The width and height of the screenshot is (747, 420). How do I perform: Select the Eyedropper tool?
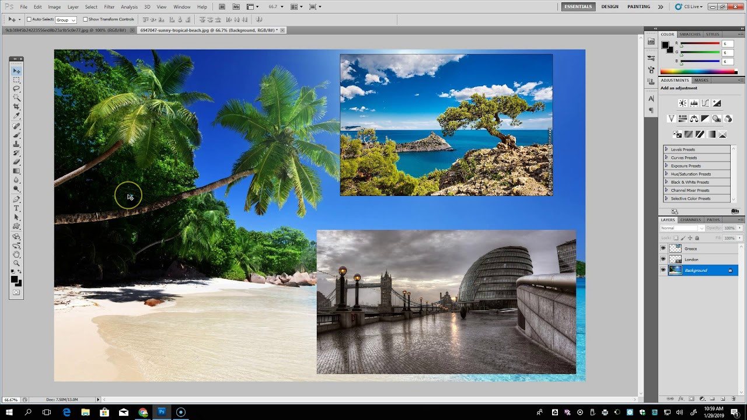click(16, 116)
